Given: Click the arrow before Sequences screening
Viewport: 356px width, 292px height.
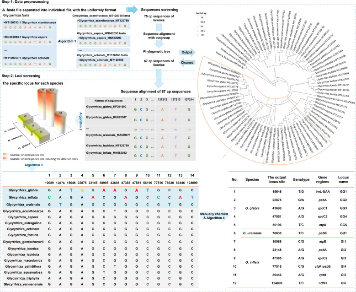Looking at the screenshot, I should click(132, 10).
